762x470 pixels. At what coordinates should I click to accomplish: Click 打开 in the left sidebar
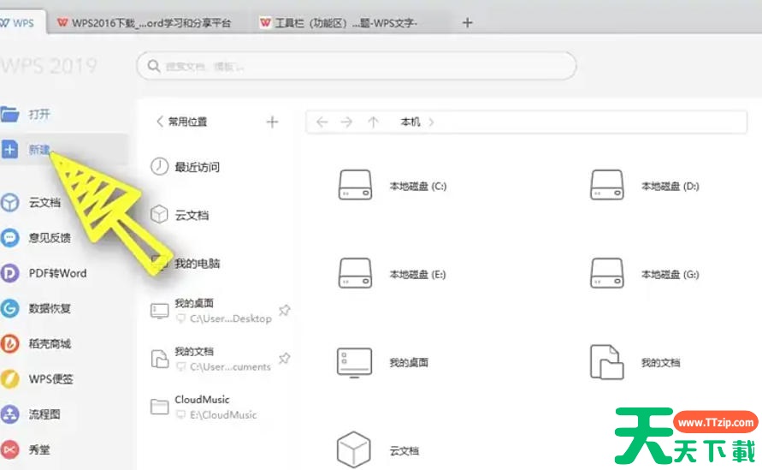coord(38,114)
